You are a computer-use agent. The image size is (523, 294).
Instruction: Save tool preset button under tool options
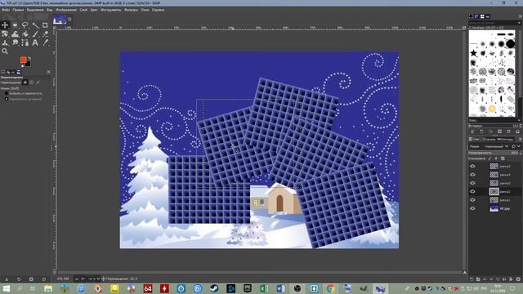7,279
